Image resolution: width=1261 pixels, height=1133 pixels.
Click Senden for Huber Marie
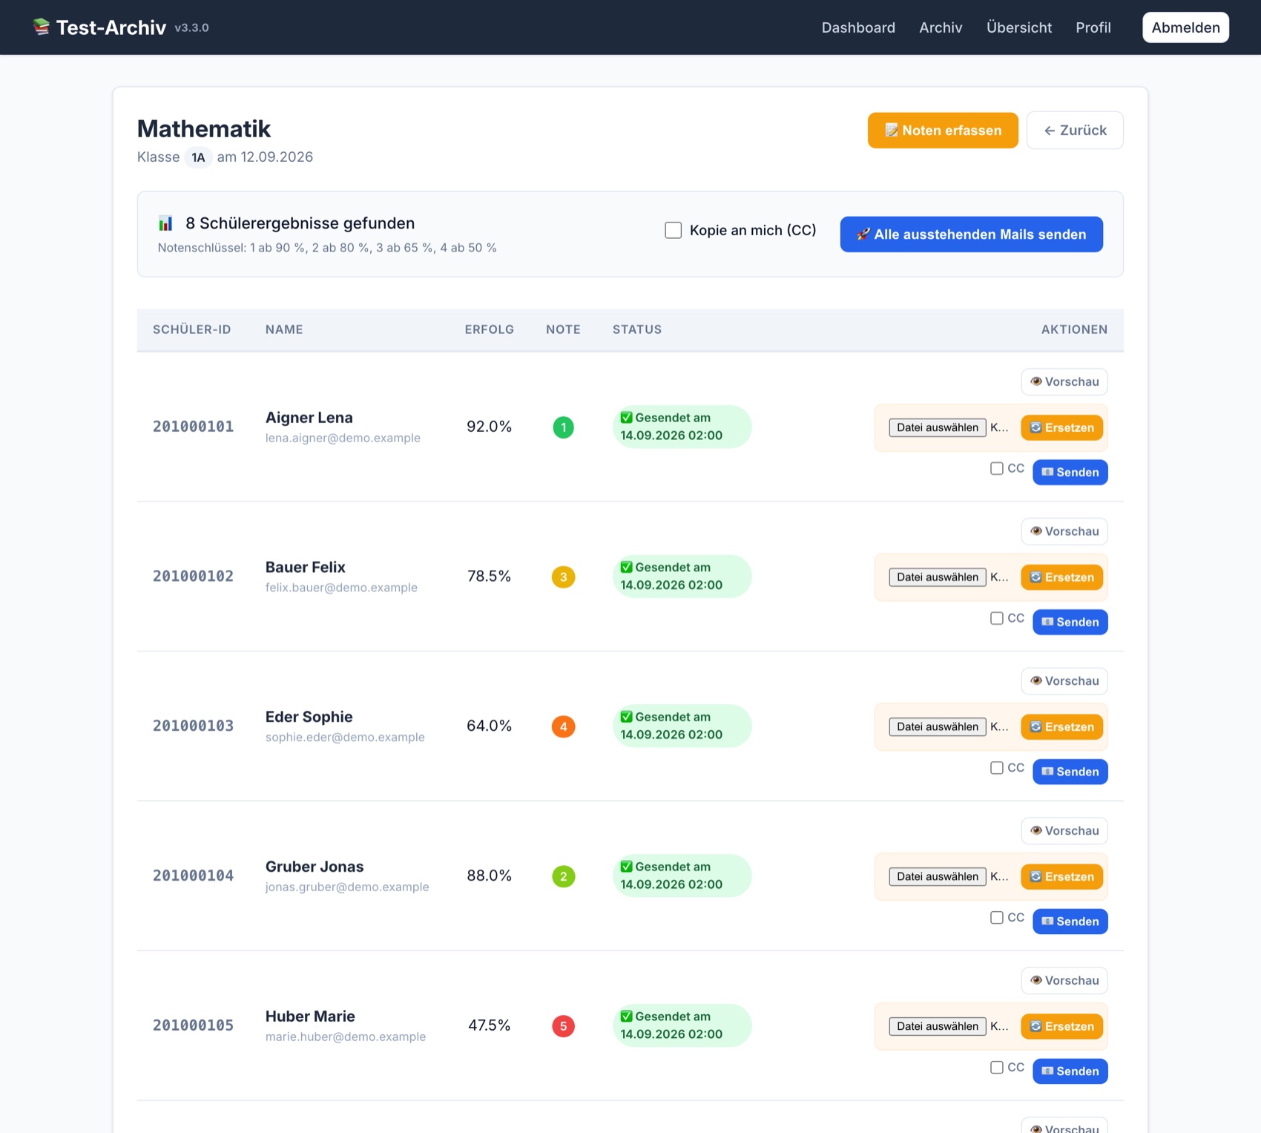[1070, 1071]
